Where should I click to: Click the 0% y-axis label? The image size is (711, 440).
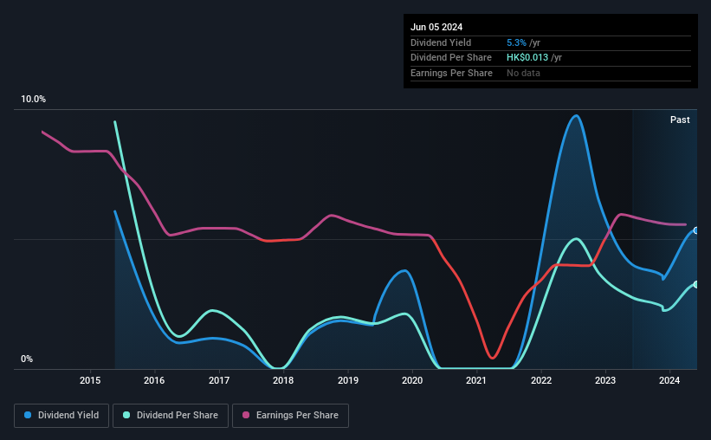pos(27,359)
